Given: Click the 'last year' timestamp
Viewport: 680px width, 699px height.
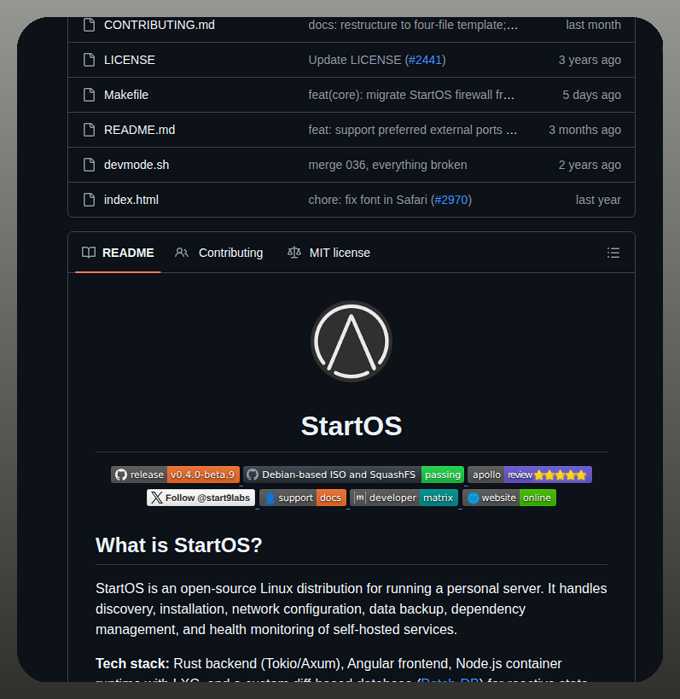Looking at the screenshot, I should pos(598,200).
